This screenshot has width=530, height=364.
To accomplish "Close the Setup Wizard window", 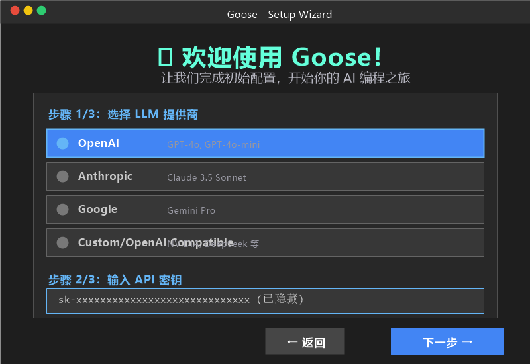I will 15,11.
